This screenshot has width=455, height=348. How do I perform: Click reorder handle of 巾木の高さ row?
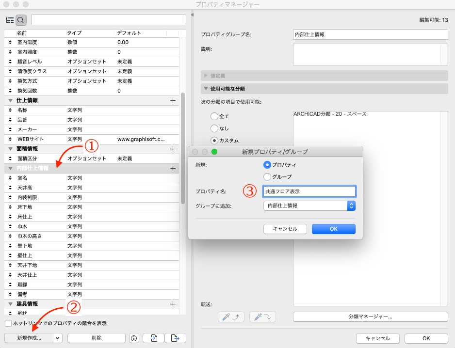(10, 237)
